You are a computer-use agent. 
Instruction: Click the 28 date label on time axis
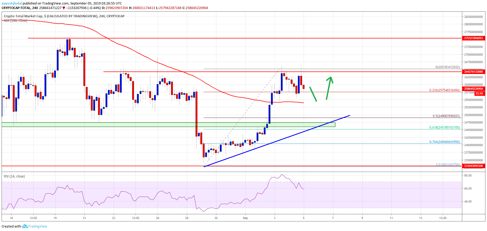tap(187, 218)
